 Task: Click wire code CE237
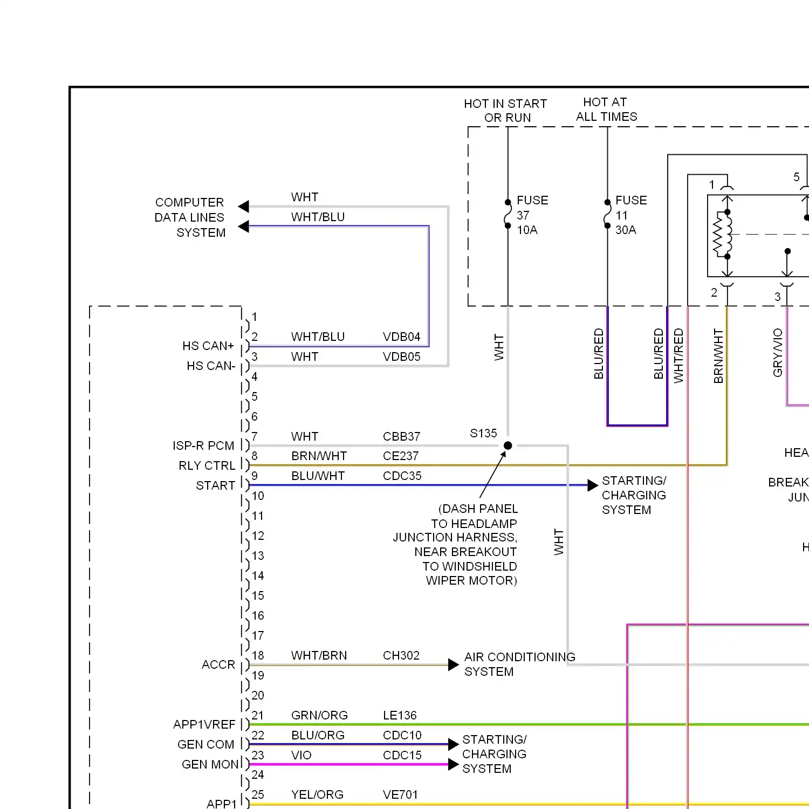[401, 456]
